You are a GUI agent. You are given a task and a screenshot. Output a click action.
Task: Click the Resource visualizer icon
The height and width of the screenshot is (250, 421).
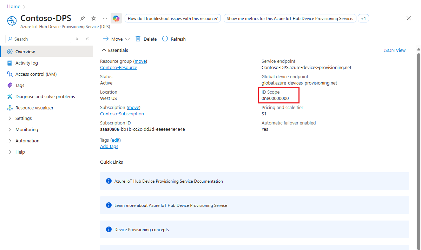click(x=10, y=108)
